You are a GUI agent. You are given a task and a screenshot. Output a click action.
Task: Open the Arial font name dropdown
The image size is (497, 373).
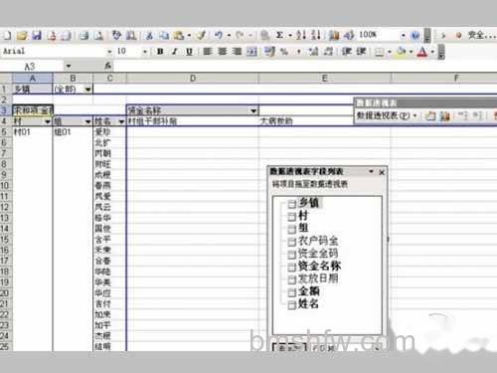[109, 52]
